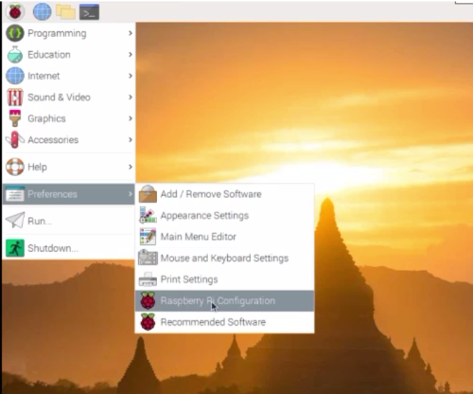Click the Sound & Video popcorn icon

15,97
